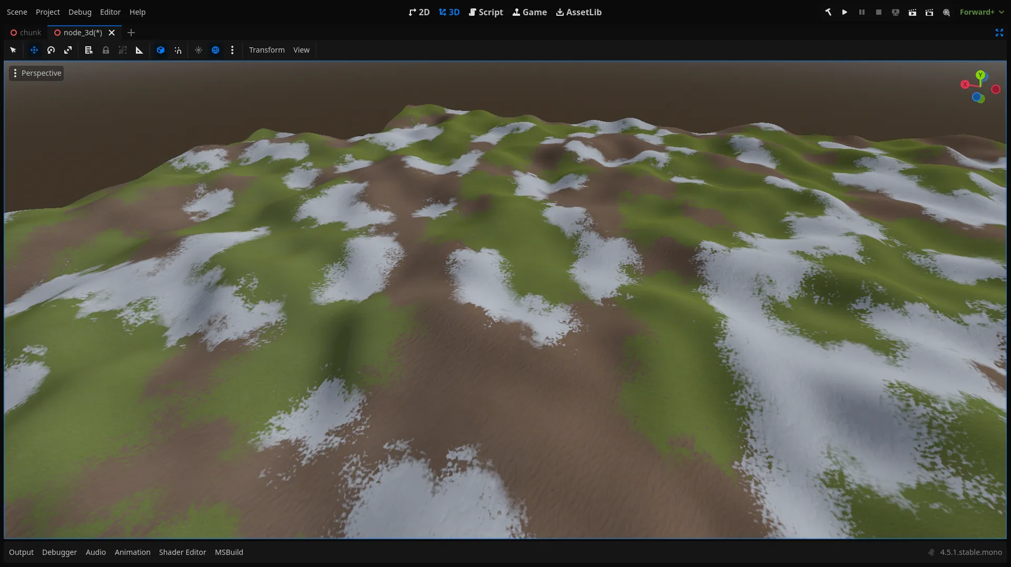Open the Forward+ renderer dropdown
This screenshot has width=1011, height=567.
(981, 12)
